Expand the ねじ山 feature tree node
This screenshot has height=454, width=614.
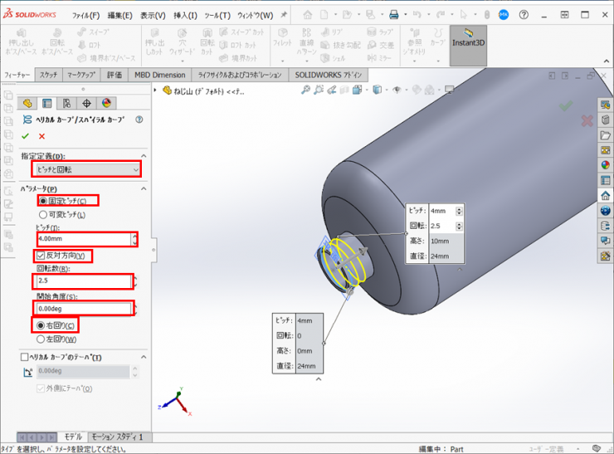[157, 90]
